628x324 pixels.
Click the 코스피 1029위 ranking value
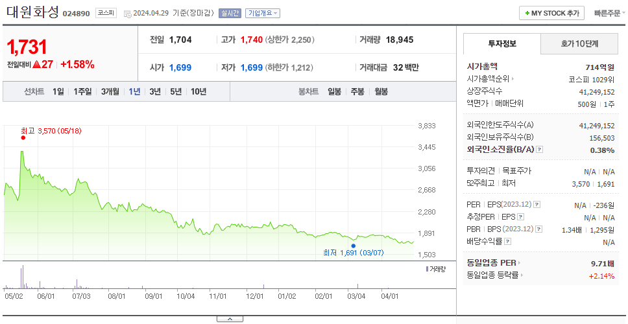click(592, 79)
